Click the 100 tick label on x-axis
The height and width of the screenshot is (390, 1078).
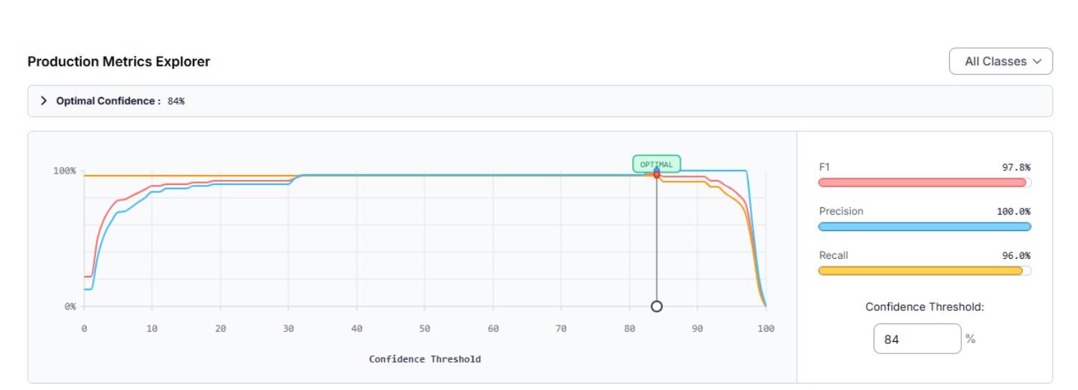point(766,328)
